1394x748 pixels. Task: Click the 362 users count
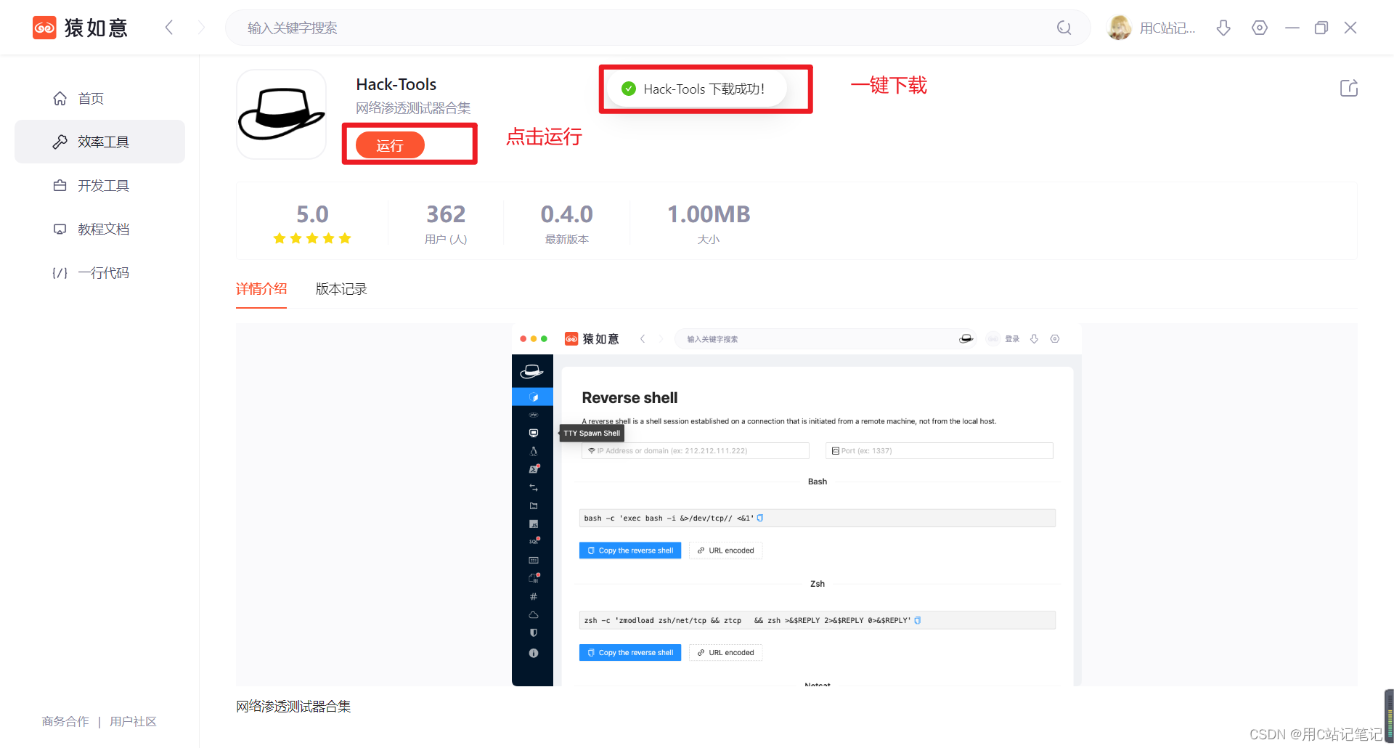click(x=446, y=214)
